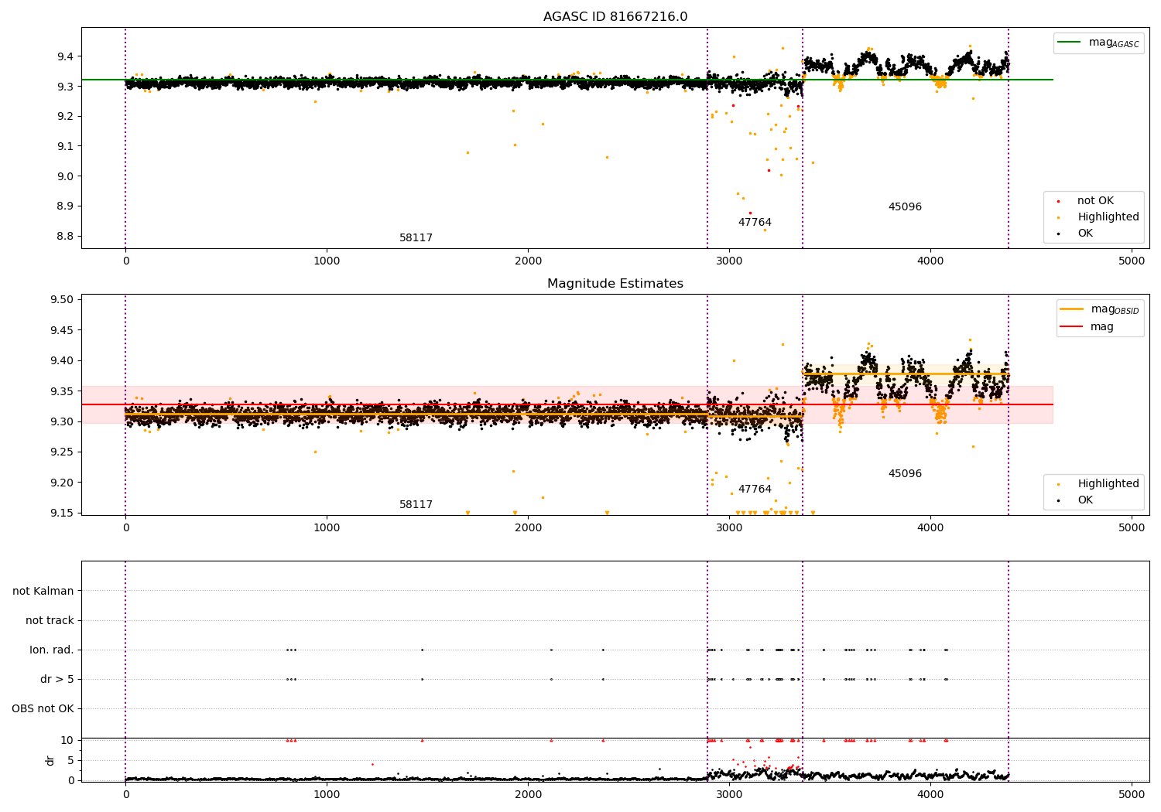
Task: Click annotation "58117" in the AGASC ID plot
Action: tap(416, 238)
